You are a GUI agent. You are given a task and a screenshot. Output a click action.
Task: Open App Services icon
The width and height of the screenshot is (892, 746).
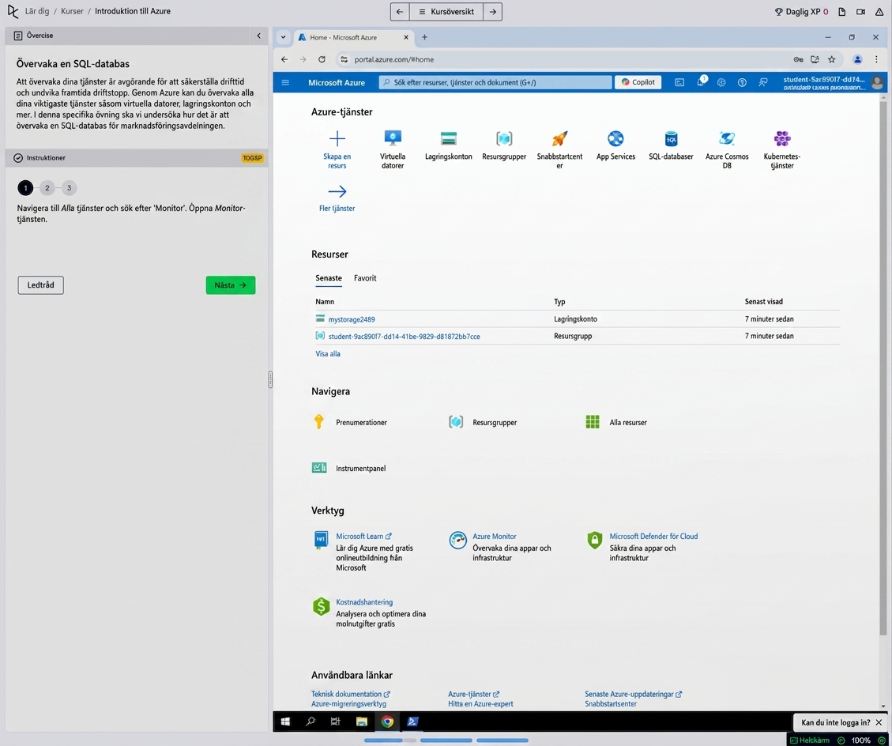pos(615,138)
